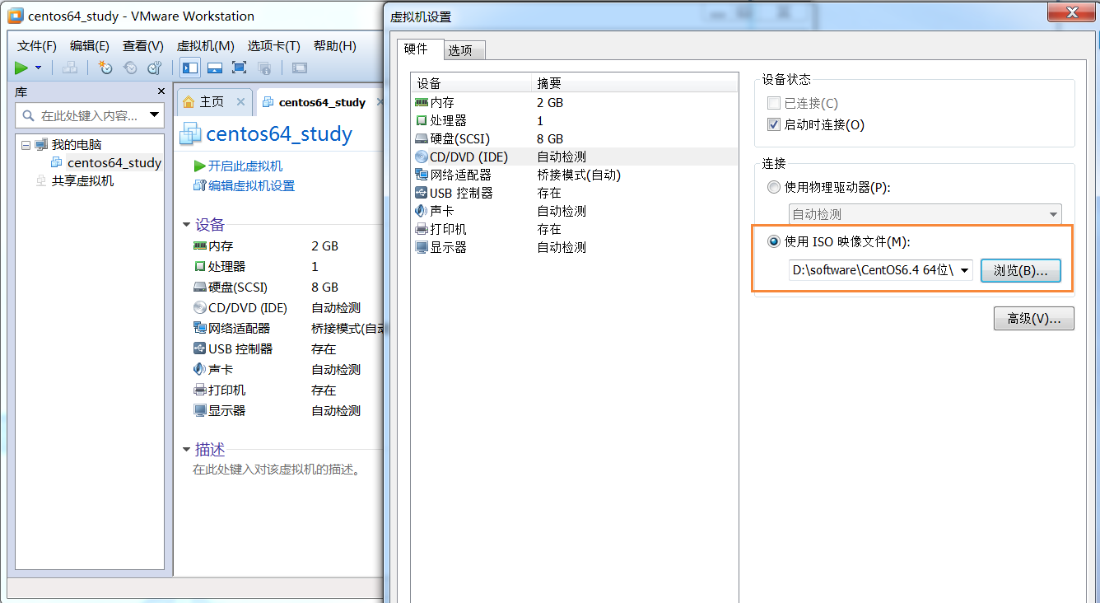Select 硬盘(SCSI) row in settings device list
The height and width of the screenshot is (603, 1100).
(575, 138)
